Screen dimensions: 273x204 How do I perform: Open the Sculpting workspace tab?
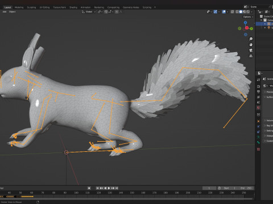(31, 7)
